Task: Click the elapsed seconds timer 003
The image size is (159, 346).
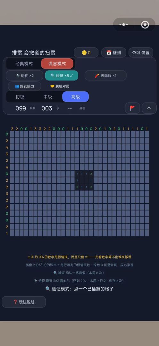Action: point(47,108)
